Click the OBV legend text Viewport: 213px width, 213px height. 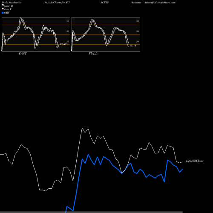tap(7, 13)
